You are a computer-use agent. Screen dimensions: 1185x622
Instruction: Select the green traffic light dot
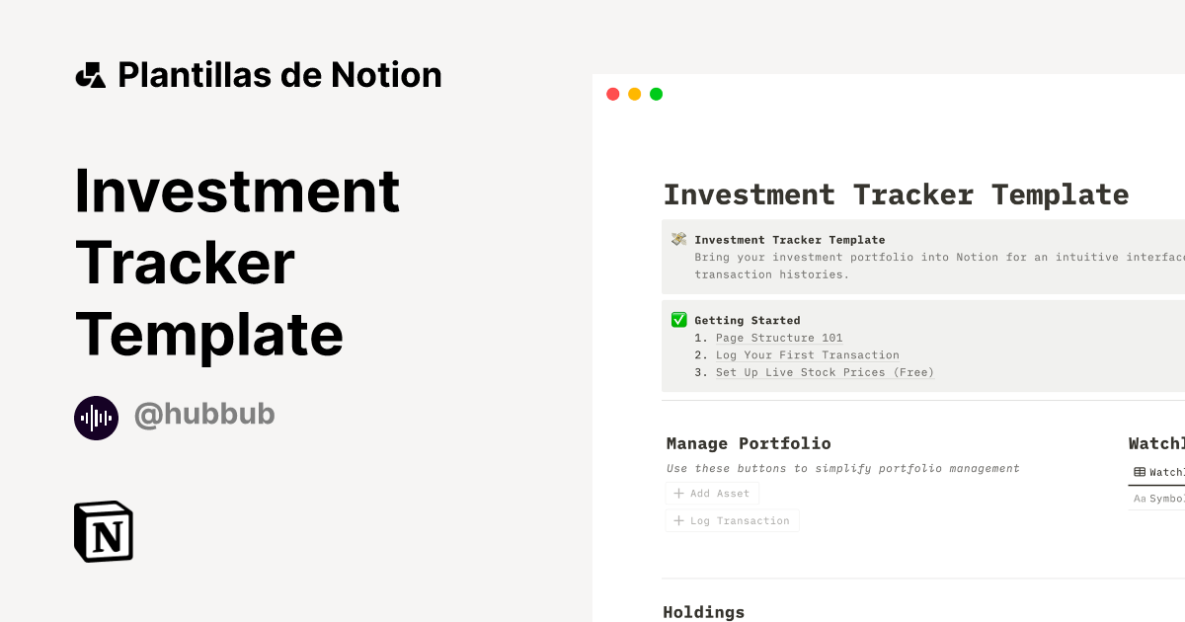pos(656,93)
